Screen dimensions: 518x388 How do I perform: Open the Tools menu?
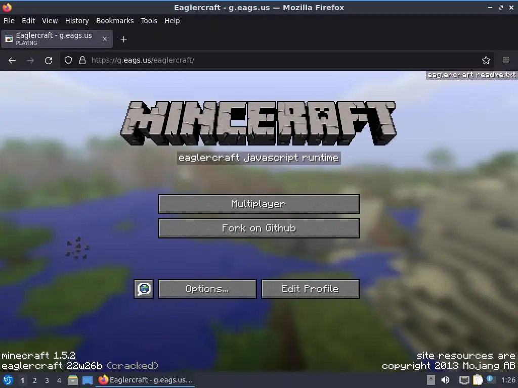pyautogui.click(x=149, y=21)
